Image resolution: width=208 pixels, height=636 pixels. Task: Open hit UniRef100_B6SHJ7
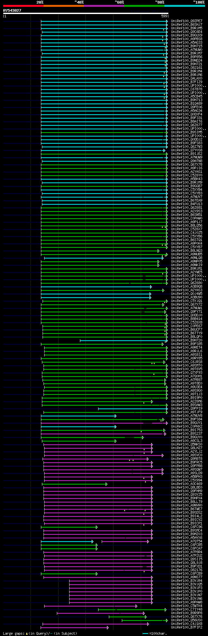pyautogui.click(x=186, y=25)
